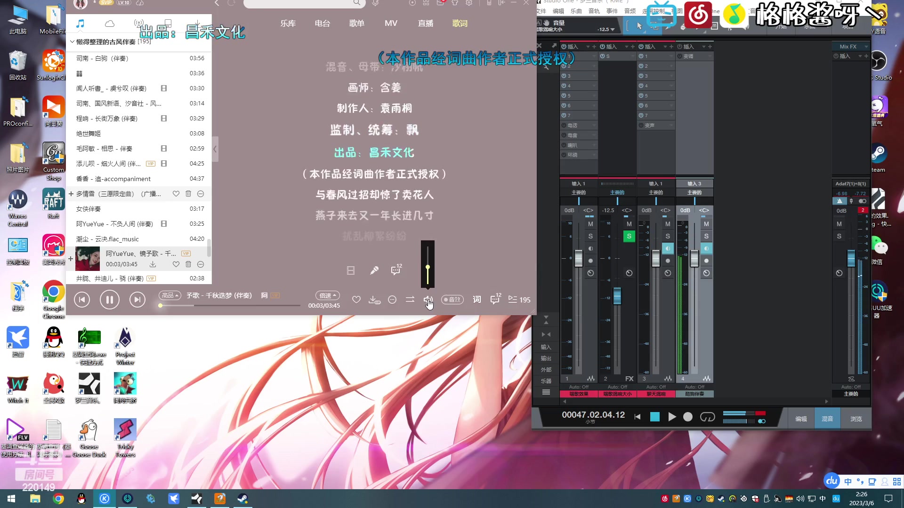Add insert with plus on fourth 插入 header
The image size is (904, 508).
[x=710, y=47]
